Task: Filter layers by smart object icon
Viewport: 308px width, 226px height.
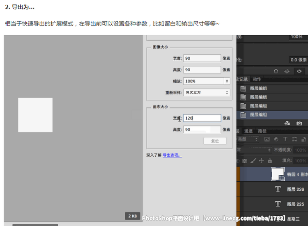Action: pos(303,139)
